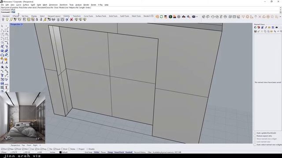Viewport: 282px width, 158px height.
Task: Expand the toolbar tabs overflow arrow after Render
Action: [x=150, y=16]
